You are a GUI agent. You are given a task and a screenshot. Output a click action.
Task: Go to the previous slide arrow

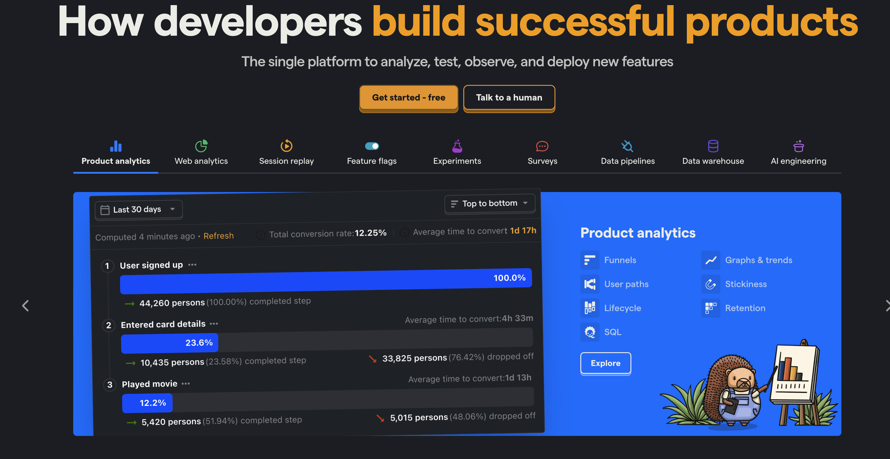[26, 305]
